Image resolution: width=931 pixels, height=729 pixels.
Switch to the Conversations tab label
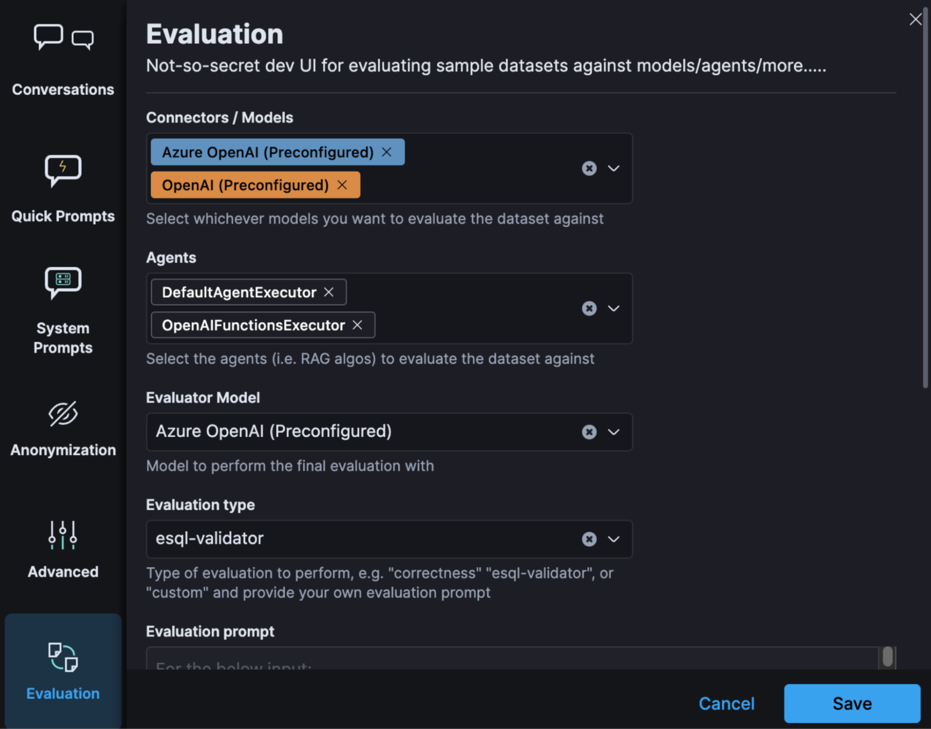pyautogui.click(x=63, y=89)
